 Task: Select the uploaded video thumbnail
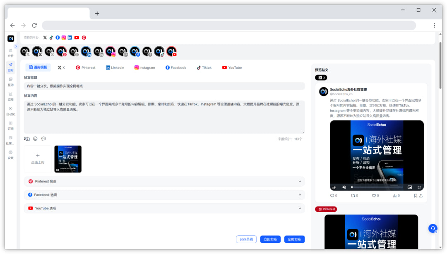point(68,159)
